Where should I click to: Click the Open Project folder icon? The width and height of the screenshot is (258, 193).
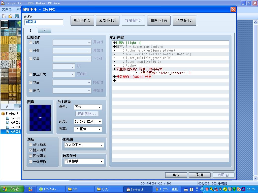click(10, 16)
